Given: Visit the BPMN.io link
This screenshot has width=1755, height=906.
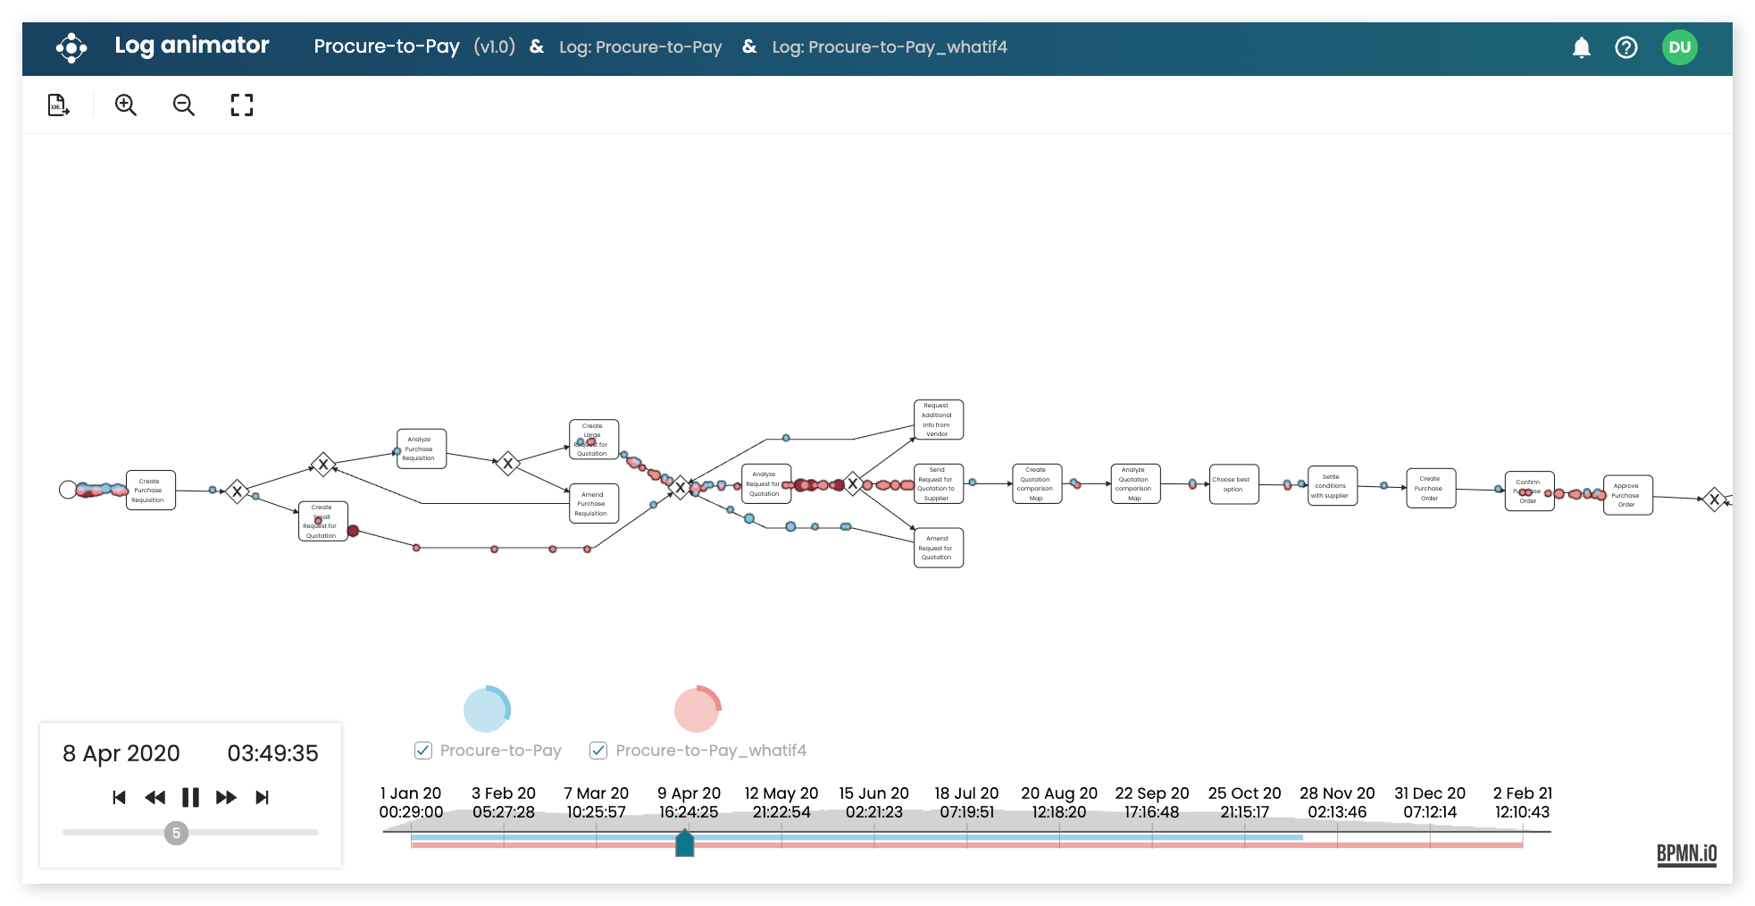Looking at the screenshot, I should click(x=1686, y=854).
